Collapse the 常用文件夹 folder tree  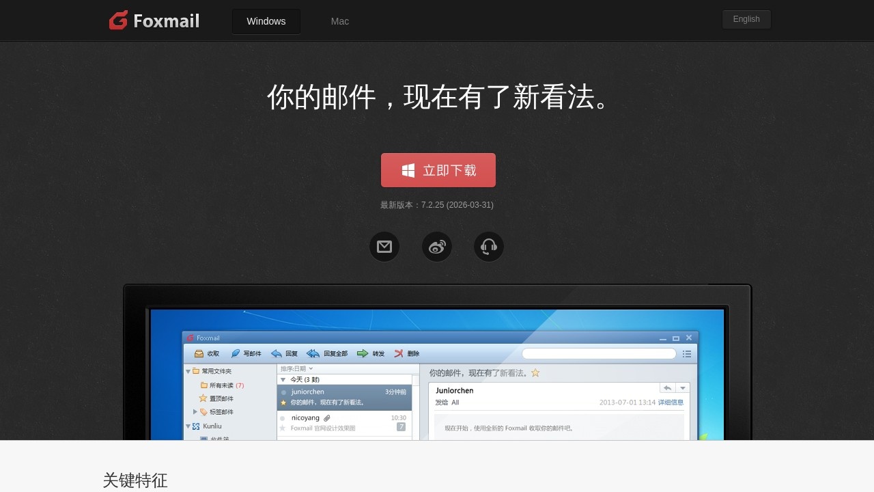(188, 371)
